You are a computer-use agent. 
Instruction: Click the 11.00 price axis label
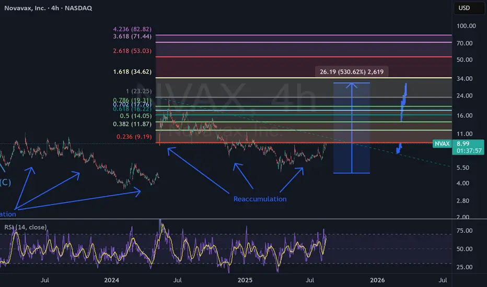tap(465, 134)
